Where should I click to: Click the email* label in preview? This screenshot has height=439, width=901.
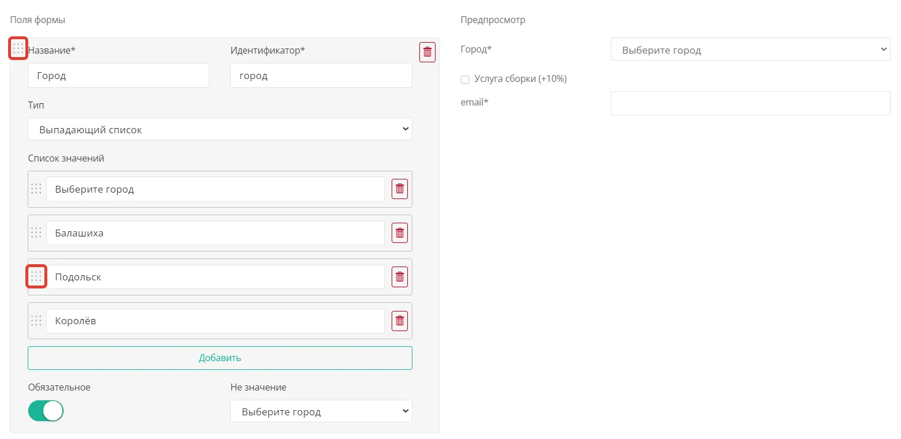click(x=475, y=102)
